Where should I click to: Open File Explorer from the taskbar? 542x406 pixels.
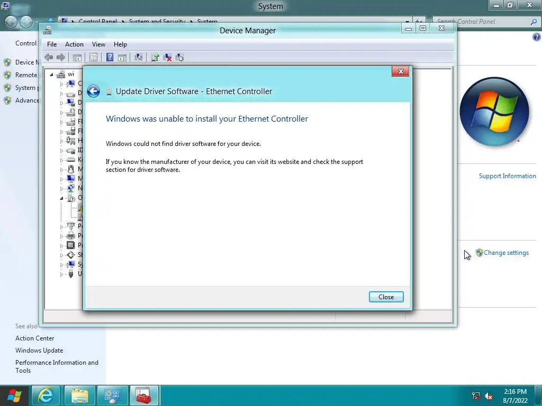80,395
